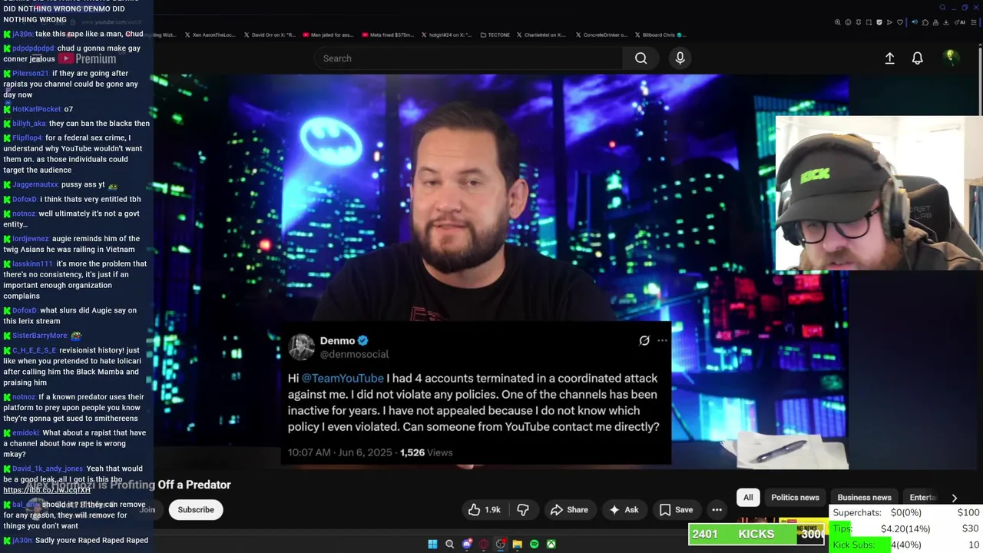
Task: Open the browser downloads icon
Action: pyautogui.click(x=945, y=22)
